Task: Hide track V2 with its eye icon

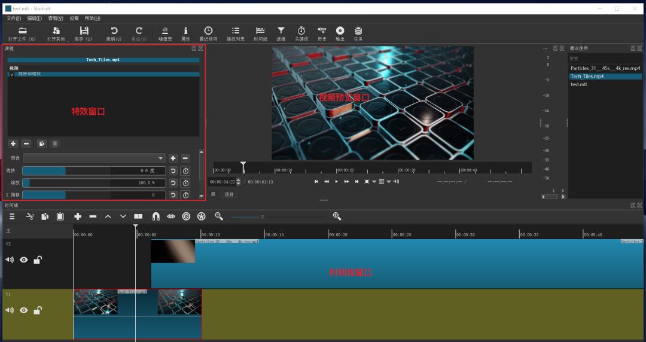Action: tap(24, 260)
